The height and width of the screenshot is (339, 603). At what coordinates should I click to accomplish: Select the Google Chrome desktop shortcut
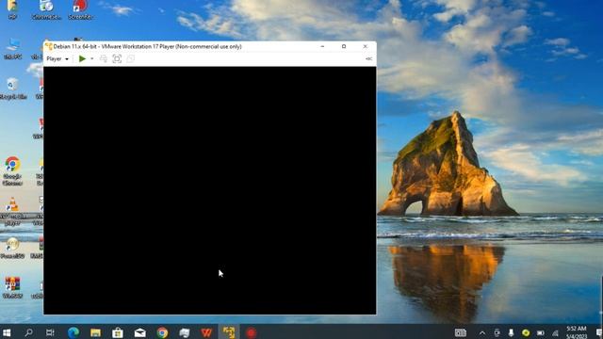12,171
